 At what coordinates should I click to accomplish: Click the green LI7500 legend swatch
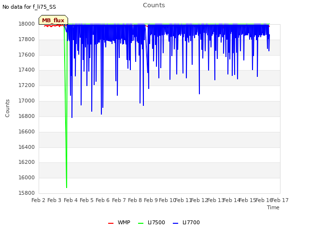pyautogui.click(x=140, y=223)
